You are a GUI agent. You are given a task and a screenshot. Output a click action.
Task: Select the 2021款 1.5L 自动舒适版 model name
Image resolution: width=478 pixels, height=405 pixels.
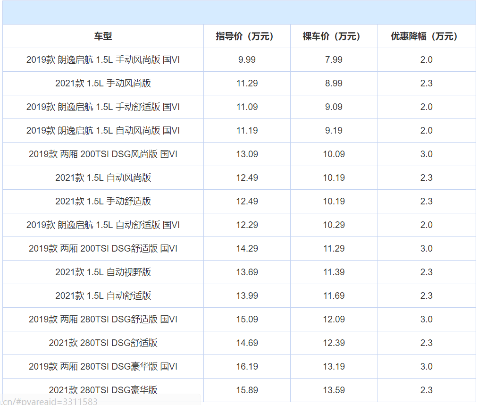(103, 296)
